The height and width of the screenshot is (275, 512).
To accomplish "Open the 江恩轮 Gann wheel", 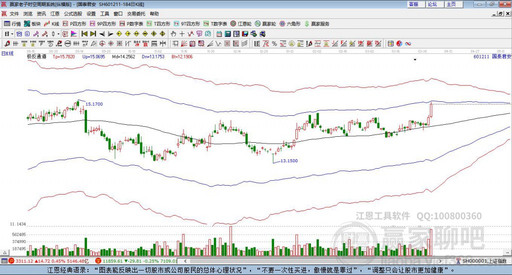I will coord(241,24).
